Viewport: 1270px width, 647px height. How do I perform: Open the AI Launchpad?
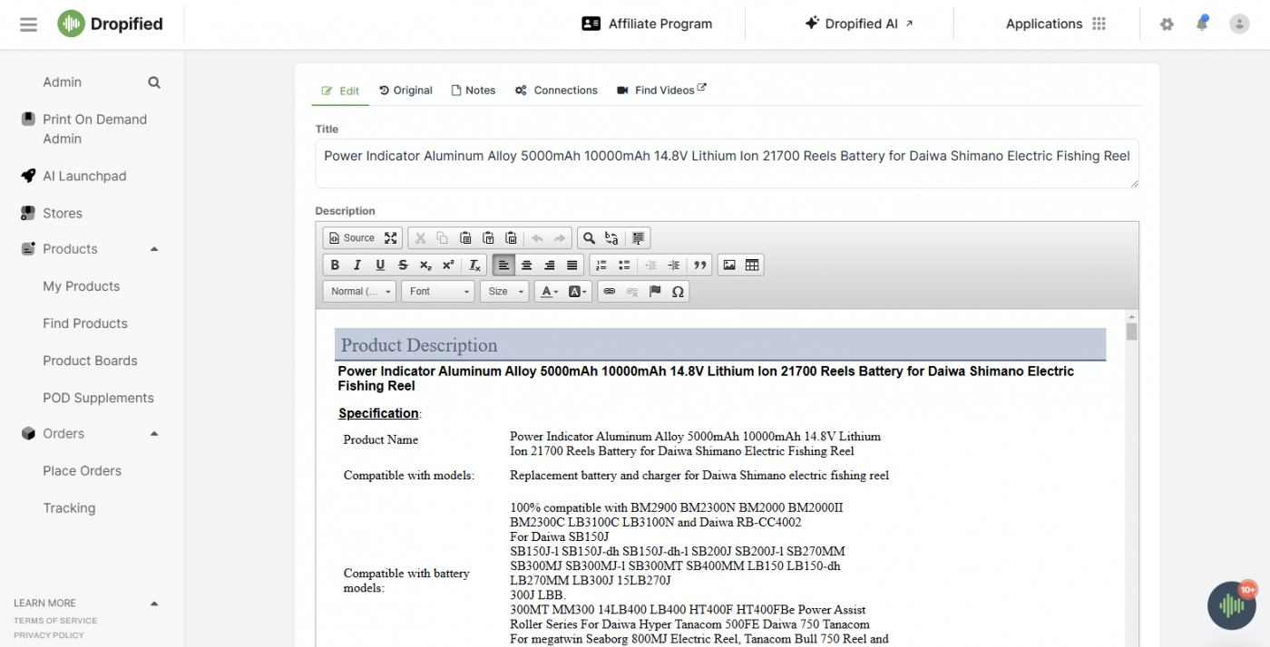[x=84, y=177]
